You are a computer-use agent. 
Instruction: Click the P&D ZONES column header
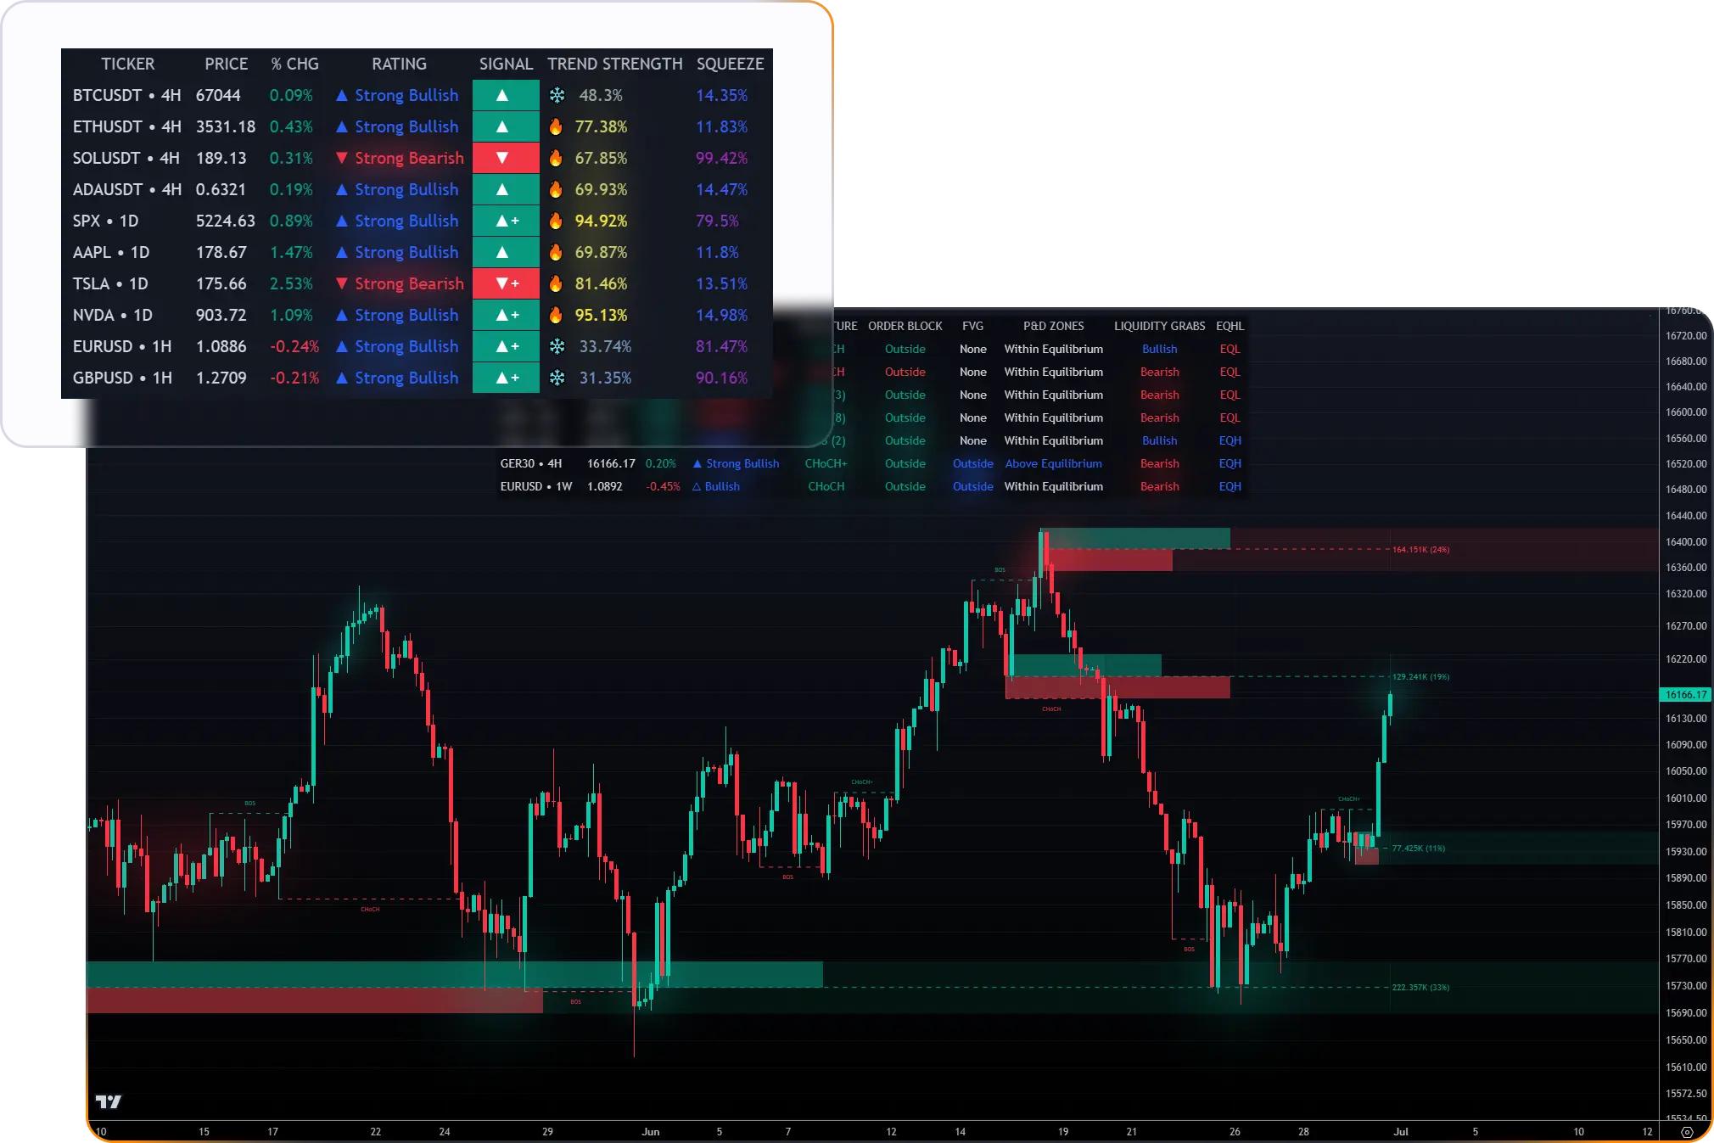(x=1053, y=326)
